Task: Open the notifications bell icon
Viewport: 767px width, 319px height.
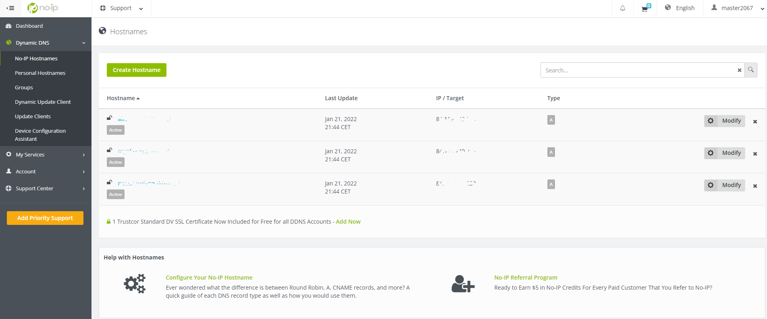Action: pyautogui.click(x=623, y=8)
